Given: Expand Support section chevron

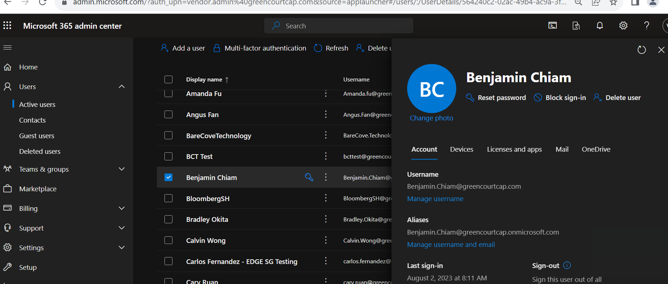Looking at the screenshot, I should tap(122, 228).
